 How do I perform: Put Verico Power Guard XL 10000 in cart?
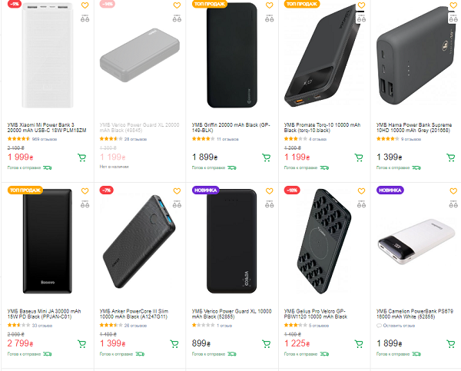(267, 342)
